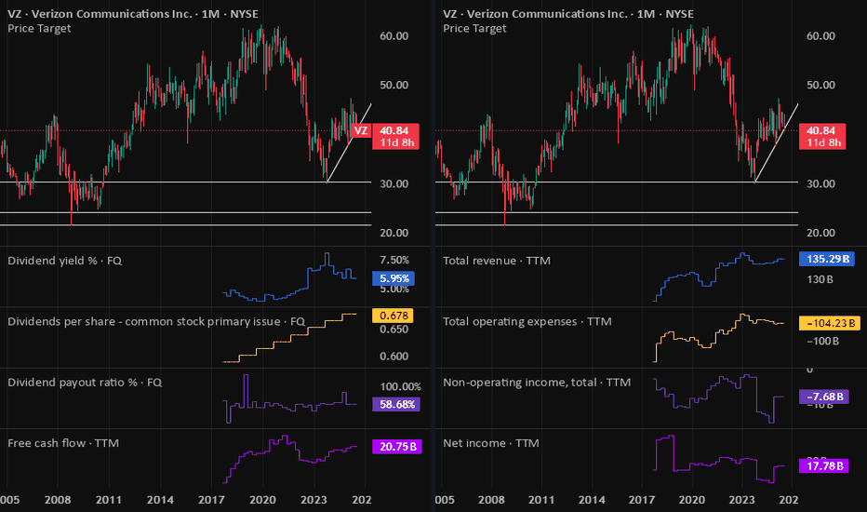Screen dimensions: 867x512
Task: Click 2014 on the right chart time axis
Action: [592, 500]
